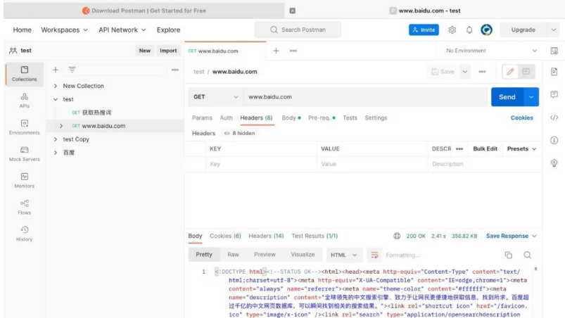565x318 pixels.
Task: Click the plus icon to create collection
Action: tap(56, 70)
